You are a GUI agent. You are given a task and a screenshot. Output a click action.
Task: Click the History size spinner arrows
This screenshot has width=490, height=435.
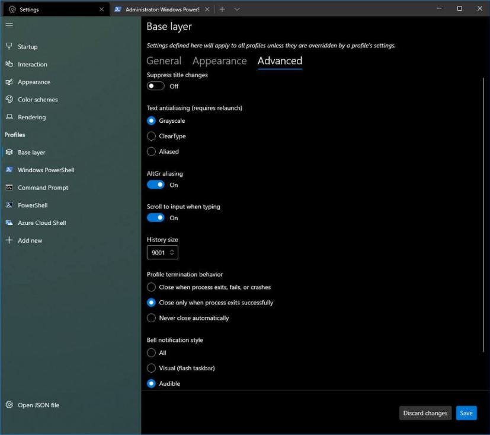(x=172, y=252)
